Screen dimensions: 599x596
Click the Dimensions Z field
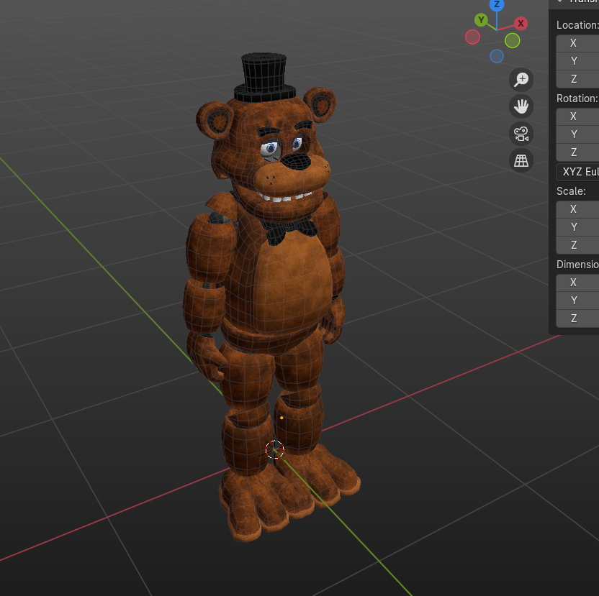tap(577, 318)
